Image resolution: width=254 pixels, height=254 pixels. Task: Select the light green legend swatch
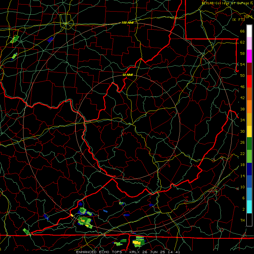click(x=249, y=156)
